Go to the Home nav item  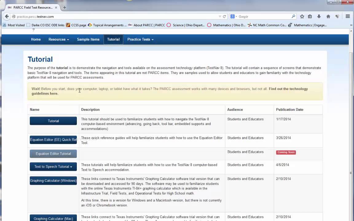(36, 40)
